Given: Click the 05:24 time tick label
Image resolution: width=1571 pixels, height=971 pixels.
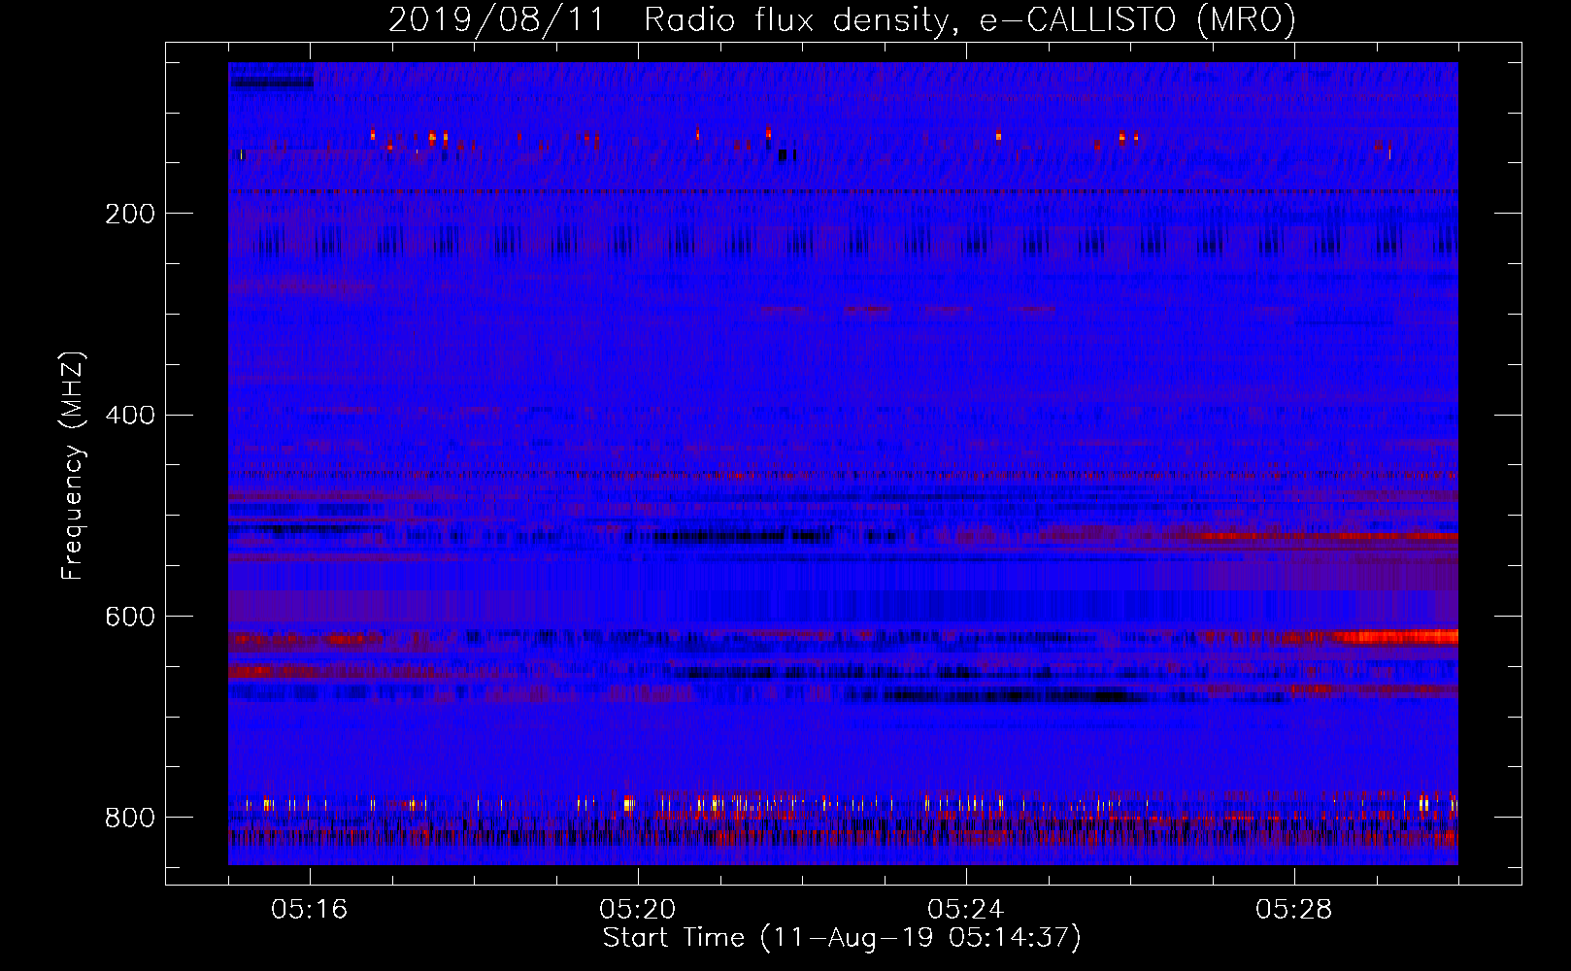Looking at the screenshot, I should click(x=966, y=910).
